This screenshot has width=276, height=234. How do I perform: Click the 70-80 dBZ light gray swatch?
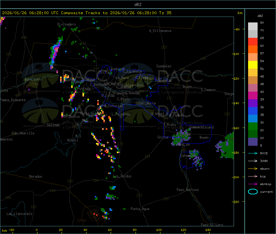click(253, 26)
